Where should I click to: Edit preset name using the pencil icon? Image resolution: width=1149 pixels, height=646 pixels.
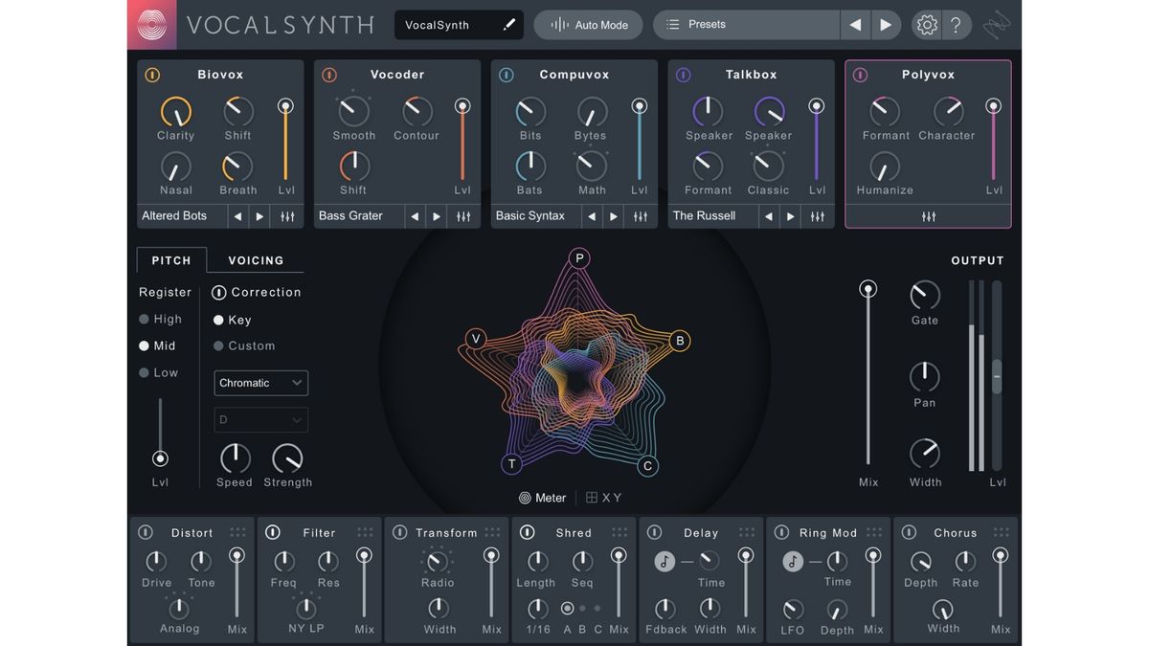point(508,24)
